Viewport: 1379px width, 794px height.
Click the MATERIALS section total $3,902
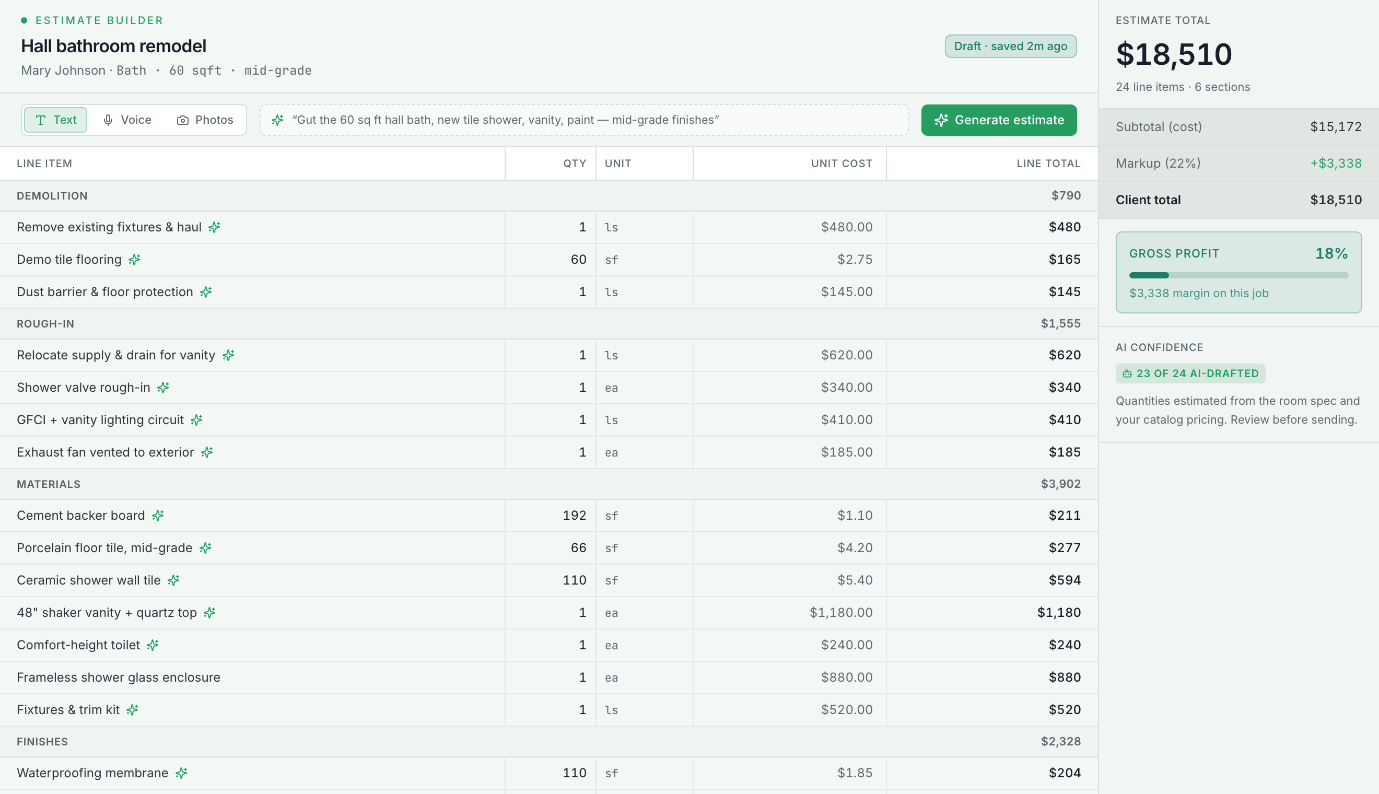[x=1060, y=484]
